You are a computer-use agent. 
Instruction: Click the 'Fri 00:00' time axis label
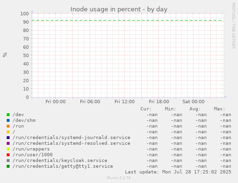point(56,102)
